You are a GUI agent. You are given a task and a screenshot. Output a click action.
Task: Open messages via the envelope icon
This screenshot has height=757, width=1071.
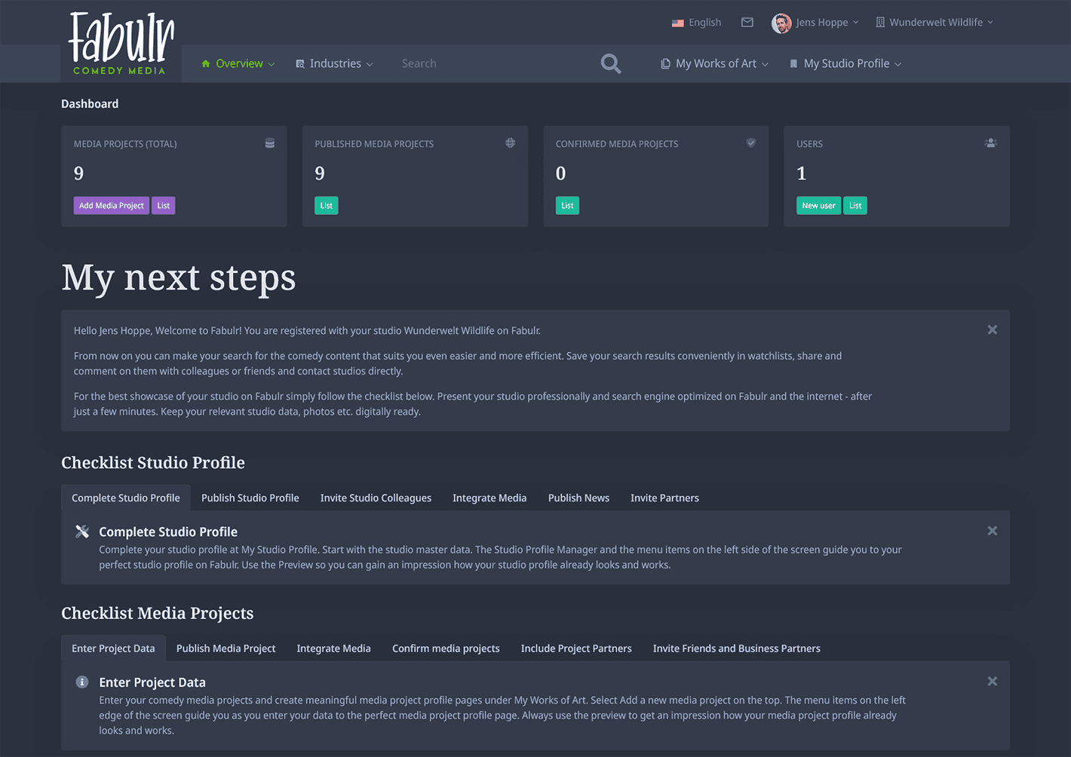click(747, 23)
